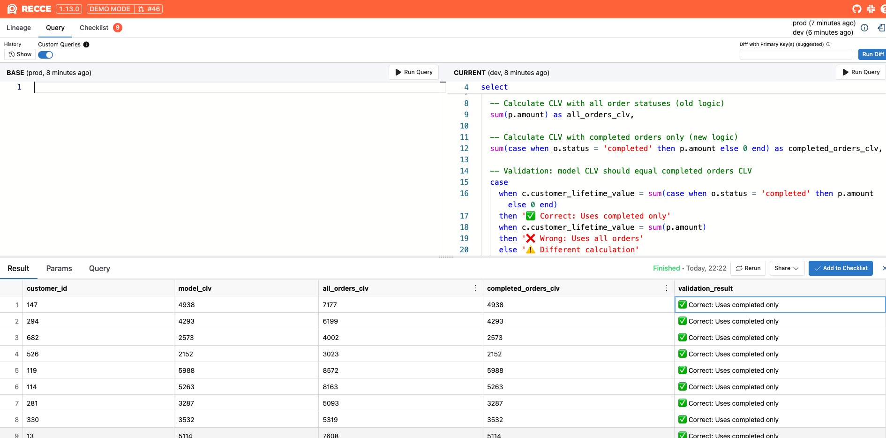The width and height of the screenshot is (886, 438).
Task: Click the BASE query editor line 1
Action: (x=237, y=87)
